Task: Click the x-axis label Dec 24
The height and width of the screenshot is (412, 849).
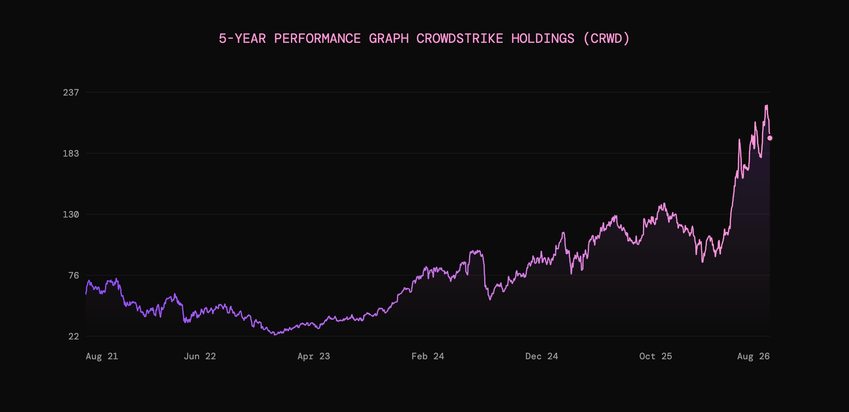Action: pos(542,356)
